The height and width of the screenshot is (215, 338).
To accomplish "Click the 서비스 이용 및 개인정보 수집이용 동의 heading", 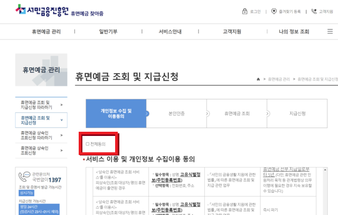I will pos(140,159).
